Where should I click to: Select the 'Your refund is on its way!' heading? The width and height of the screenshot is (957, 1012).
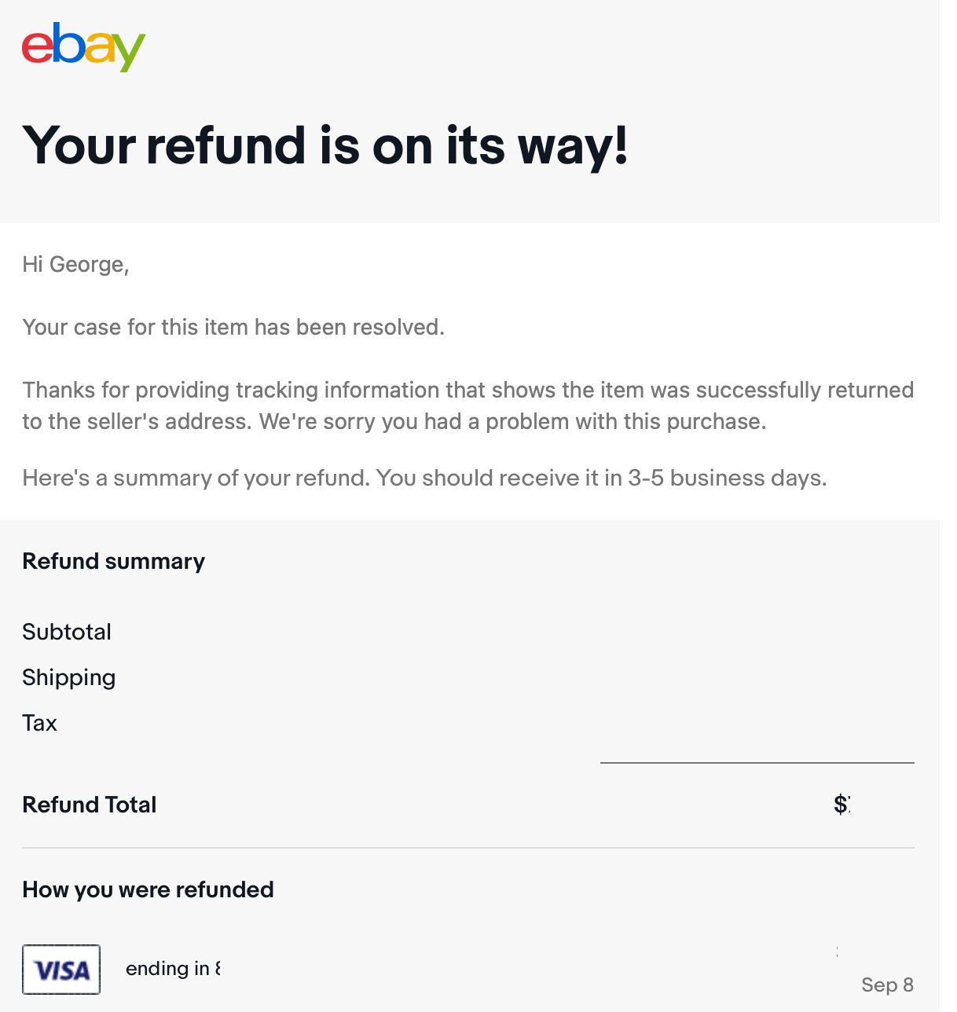(x=325, y=146)
